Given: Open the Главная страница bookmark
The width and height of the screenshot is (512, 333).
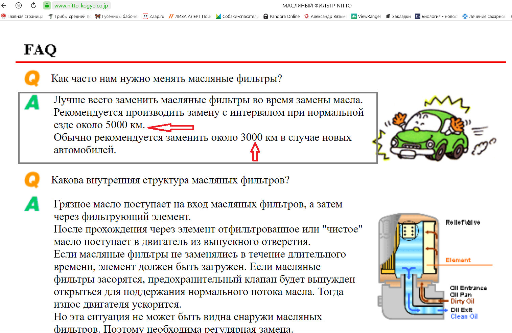Looking at the screenshot, I should 22,16.
